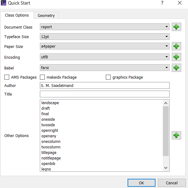Click the Author input field
The image size is (188, 188).
(105, 85)
